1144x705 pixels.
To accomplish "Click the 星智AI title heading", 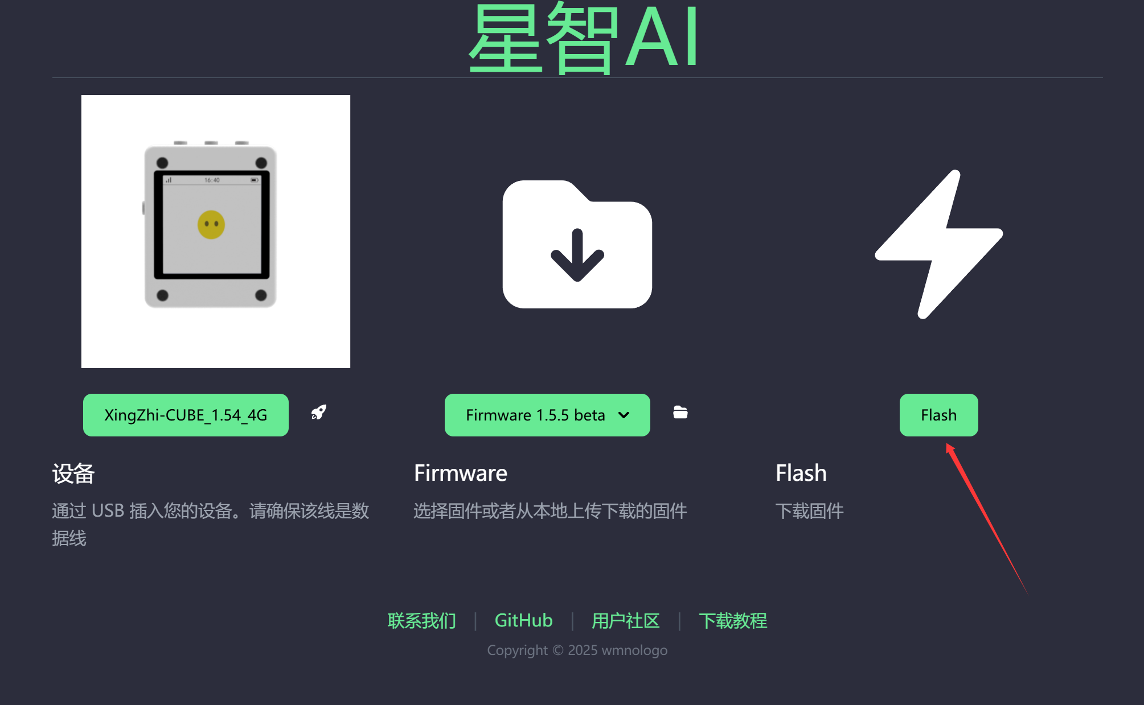I will click(584, 38).
